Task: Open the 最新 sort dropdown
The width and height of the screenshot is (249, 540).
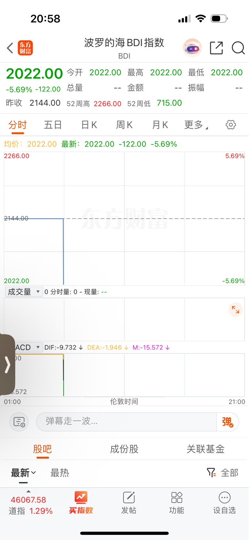Action: click(x=23, y=473)
